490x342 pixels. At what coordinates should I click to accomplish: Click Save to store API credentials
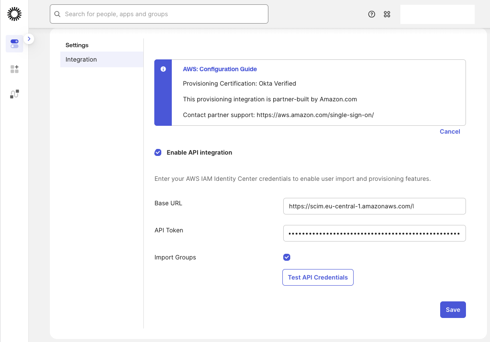pyautogui.click(x=453, y=309)
